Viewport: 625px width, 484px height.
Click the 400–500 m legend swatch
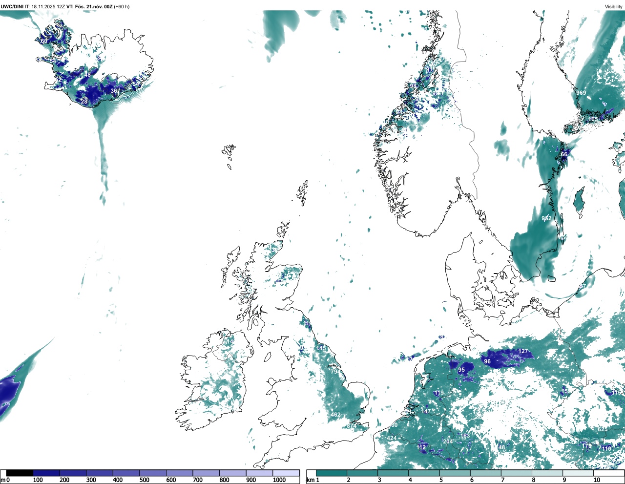[126, 473]
